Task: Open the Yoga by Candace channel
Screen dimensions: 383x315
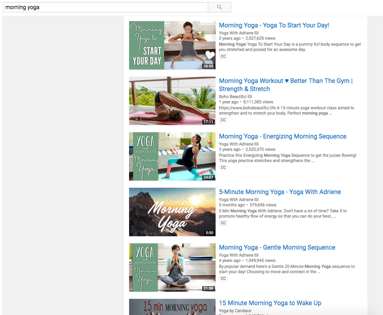Action: 235,311
